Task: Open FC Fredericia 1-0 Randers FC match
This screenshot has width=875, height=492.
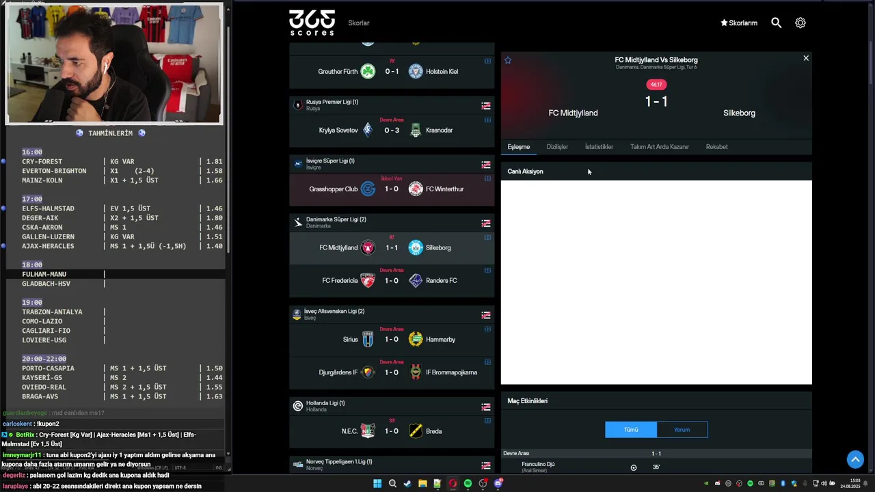Action: point(392,280)
